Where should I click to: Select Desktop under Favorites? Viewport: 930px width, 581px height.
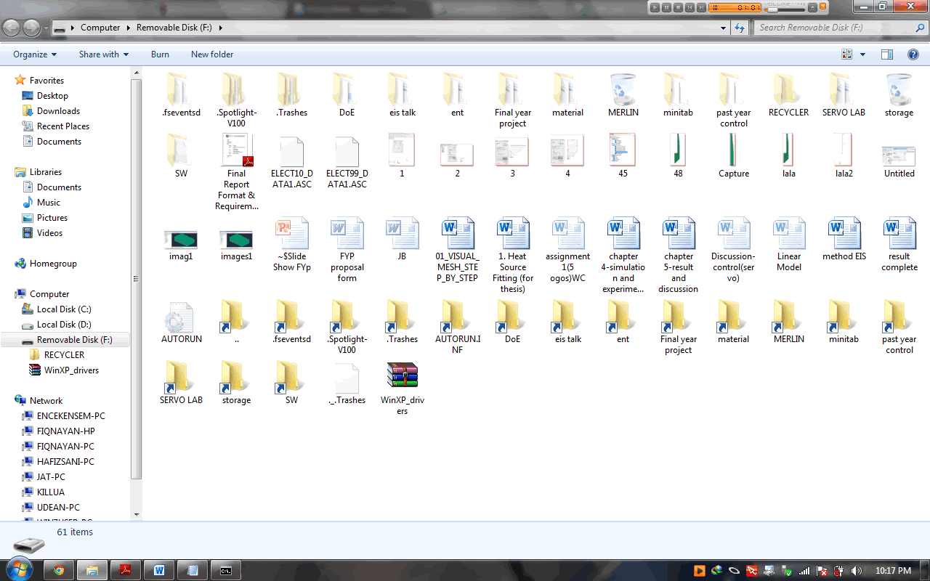click(x=52, y=96)
